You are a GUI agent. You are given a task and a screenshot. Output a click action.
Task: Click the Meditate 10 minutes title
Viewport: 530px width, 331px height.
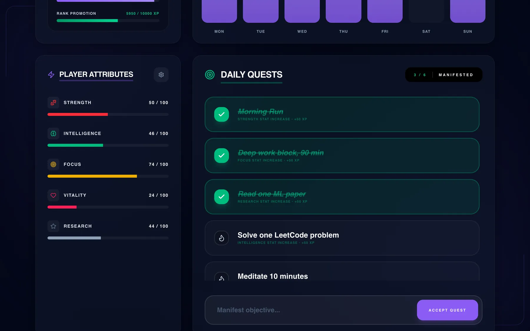pos(273,276)
